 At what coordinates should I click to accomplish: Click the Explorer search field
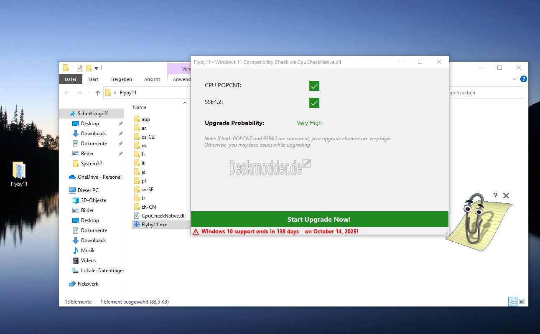[x=486, y=93]
